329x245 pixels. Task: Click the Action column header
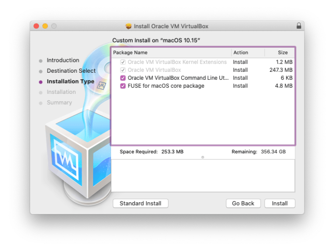click(247, 53)
